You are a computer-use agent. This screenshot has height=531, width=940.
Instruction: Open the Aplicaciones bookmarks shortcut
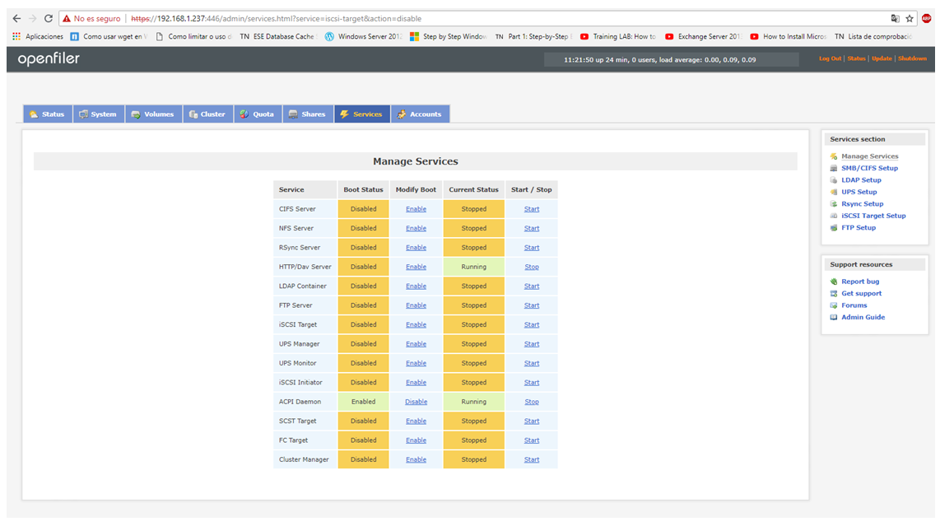38,36
